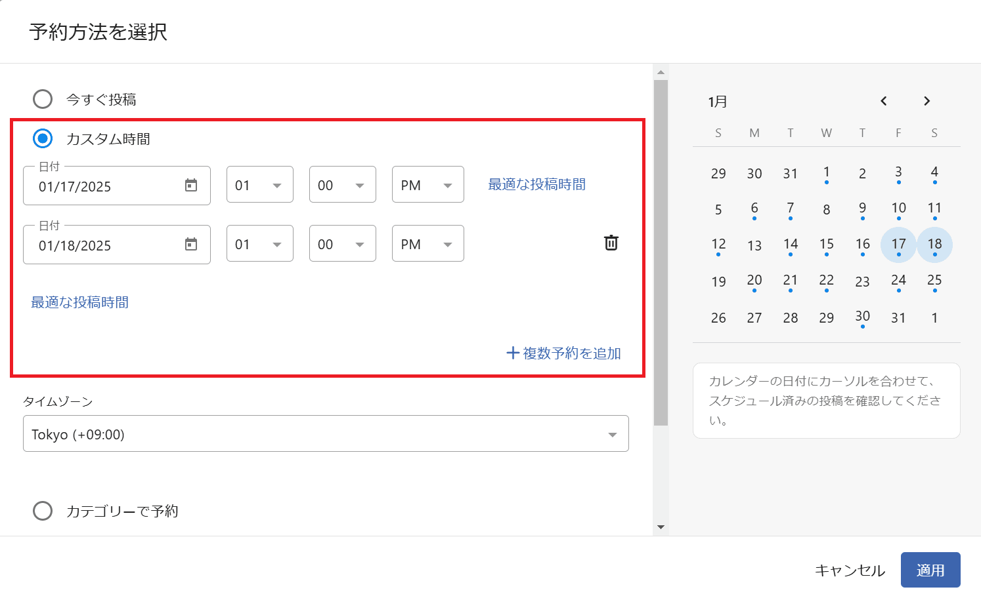Select January 27 in the calendar
Viewport: 981px width, 600px height.
754,317
